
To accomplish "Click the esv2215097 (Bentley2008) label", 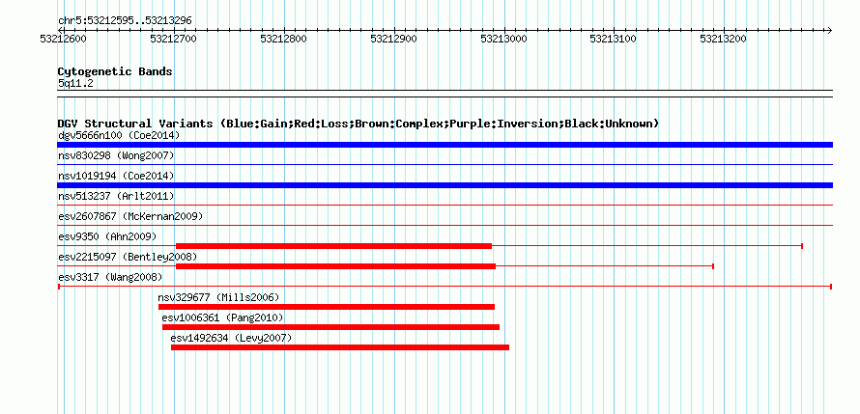I will click(128, 257).
